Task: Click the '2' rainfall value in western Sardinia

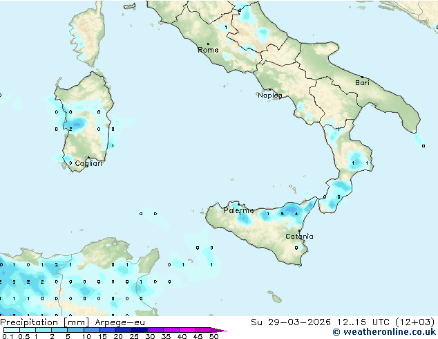Action: click(70, 129)
